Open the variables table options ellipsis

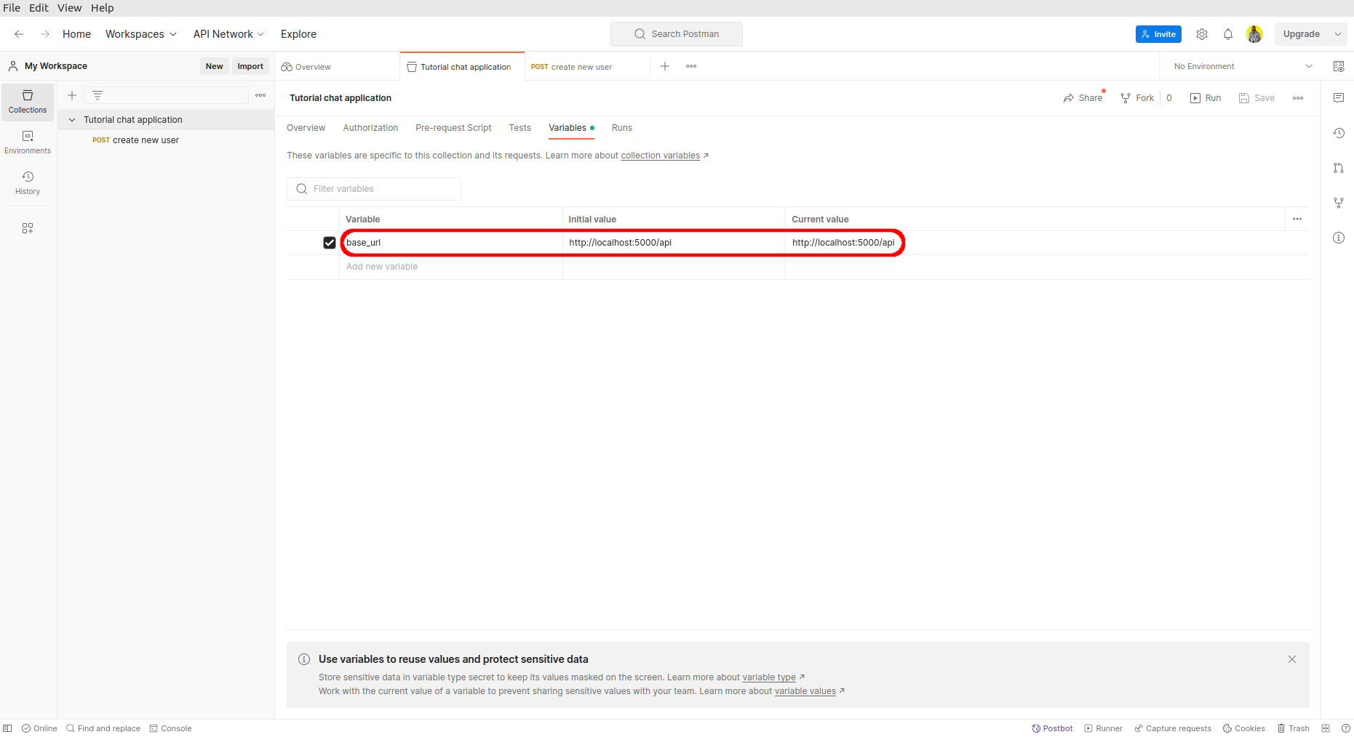click(1297, 219)
